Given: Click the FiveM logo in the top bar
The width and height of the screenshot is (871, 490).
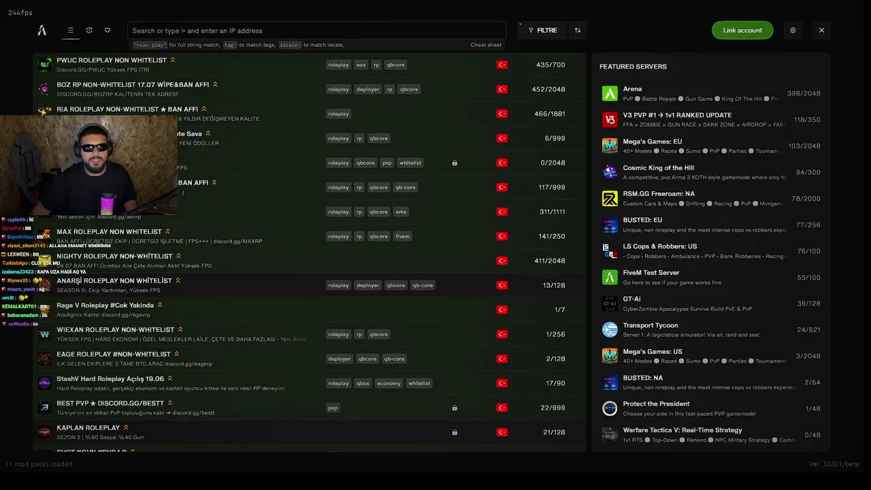Looking at the screenshot, I should [x=42, y=30].
